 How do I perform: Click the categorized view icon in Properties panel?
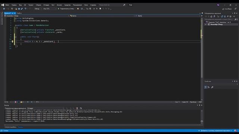pyautogui.click(x=205, y=87)
